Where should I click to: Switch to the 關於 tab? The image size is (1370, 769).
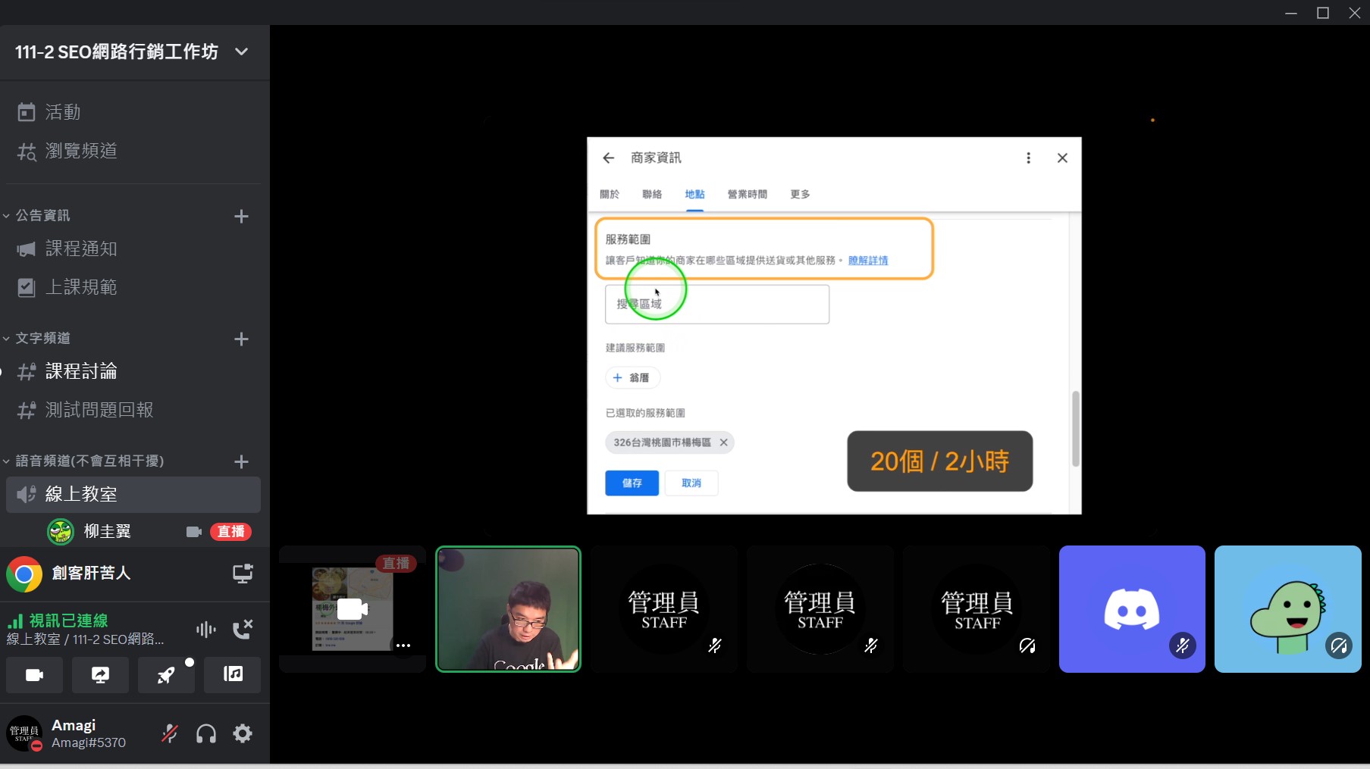[x=610, y=194]
